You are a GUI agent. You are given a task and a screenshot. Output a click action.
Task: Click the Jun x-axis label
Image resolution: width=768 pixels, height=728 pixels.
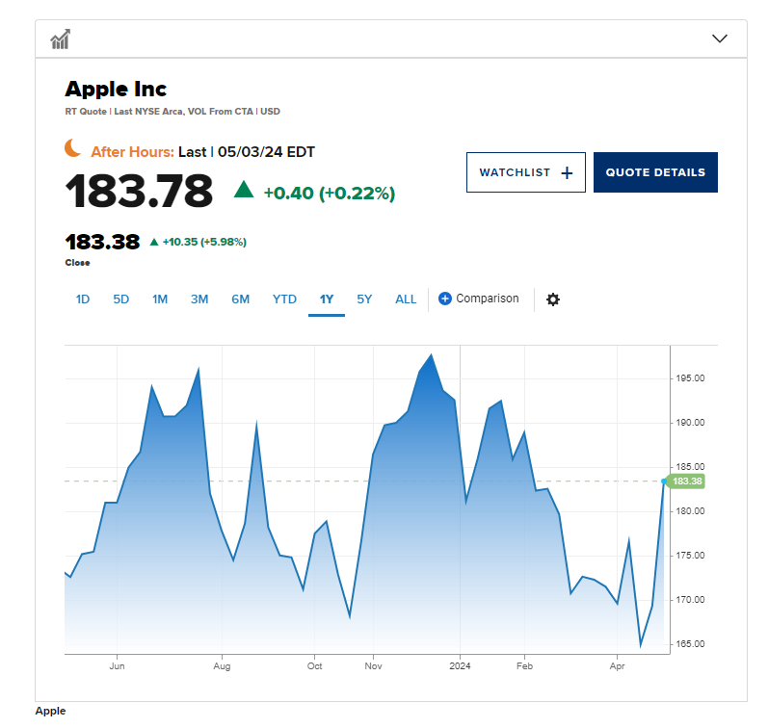[x=117, y=666]
